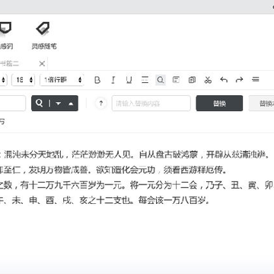Viewport: 274px width, 274px height.
Task: Click the dark 替换 replace button
Action: pos(219,104)
